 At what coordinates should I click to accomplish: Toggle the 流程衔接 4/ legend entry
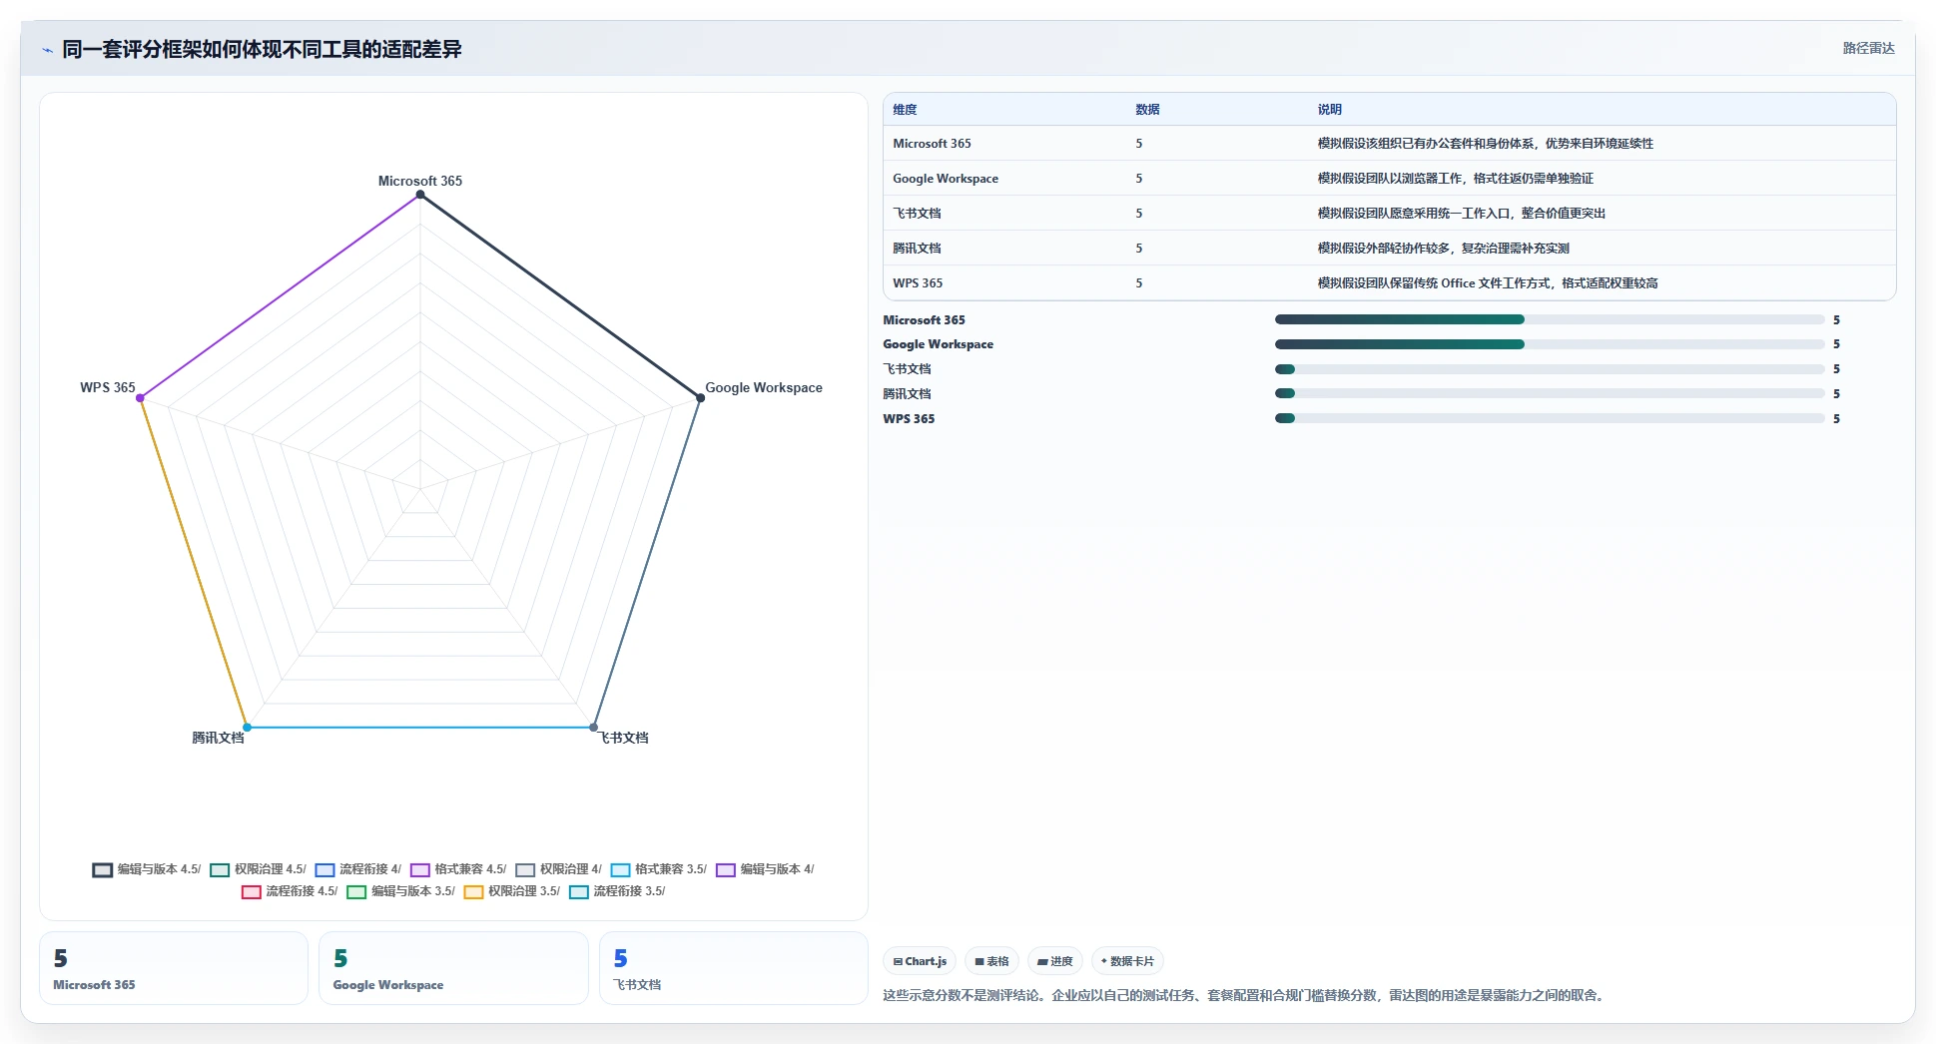pos(358,869)
